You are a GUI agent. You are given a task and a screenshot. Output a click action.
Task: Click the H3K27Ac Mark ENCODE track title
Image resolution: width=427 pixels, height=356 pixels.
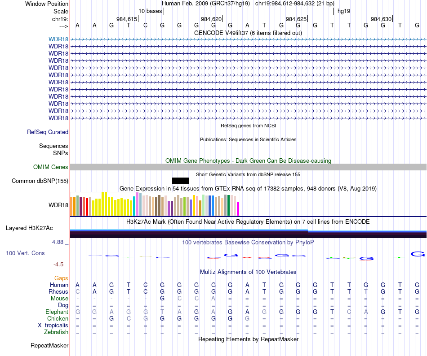point(248,222)
